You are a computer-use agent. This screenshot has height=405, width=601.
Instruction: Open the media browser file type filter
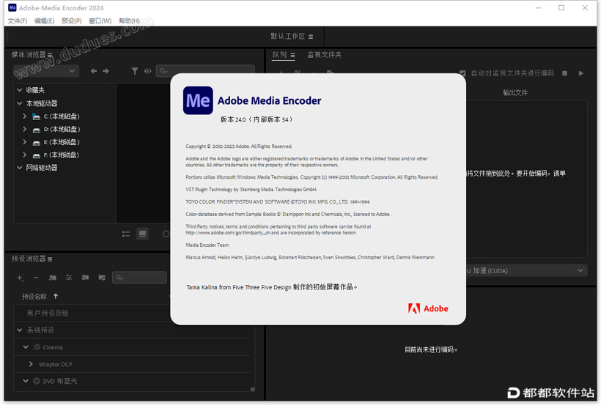135,71
